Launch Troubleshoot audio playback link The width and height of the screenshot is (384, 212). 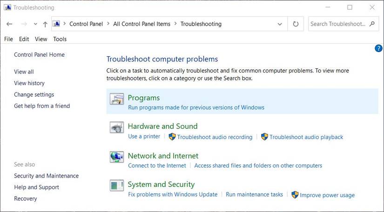coord(306,137)
